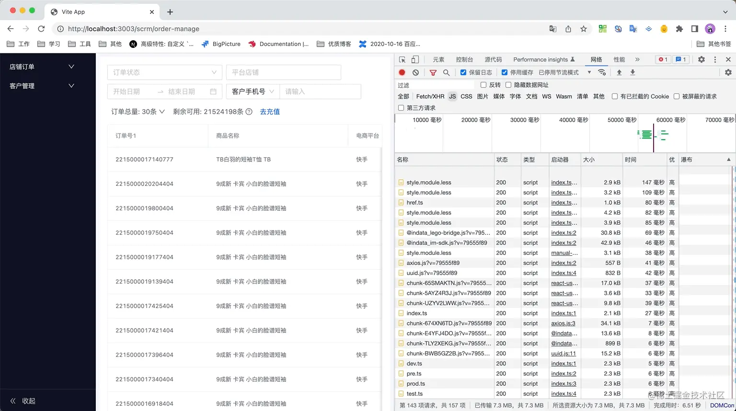Image resolution: width=736 pixels, height=411 pixels.
Task: Reload the page in browser toolbar
Action: pos(41,29)
